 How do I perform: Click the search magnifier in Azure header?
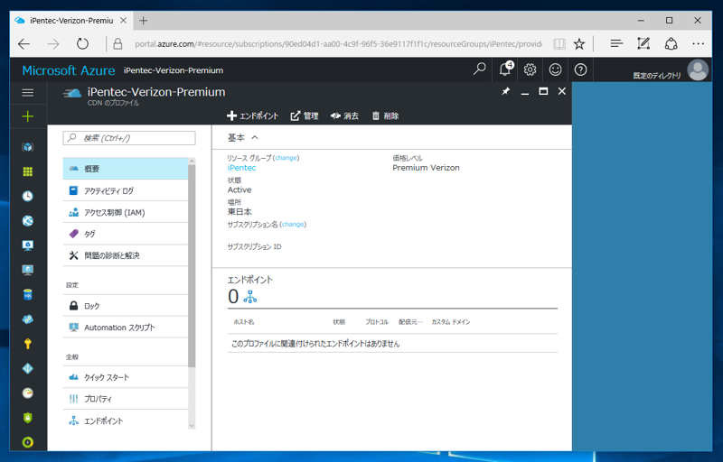[x=480, y=69]
